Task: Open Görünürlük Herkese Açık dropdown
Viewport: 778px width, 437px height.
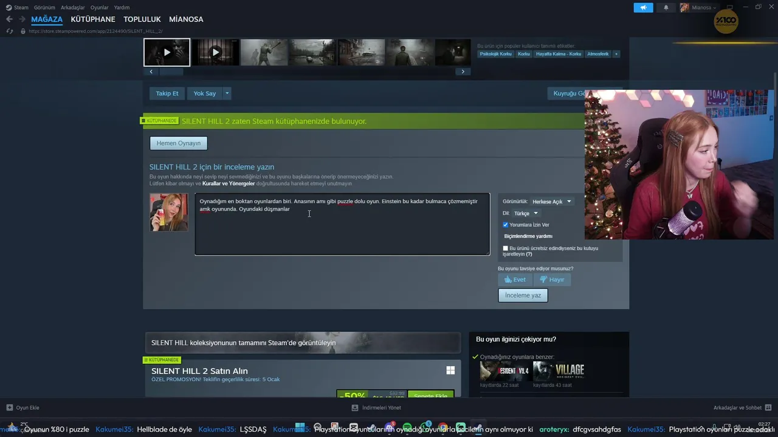Action: pyautogui.click(x=552, y=202)
